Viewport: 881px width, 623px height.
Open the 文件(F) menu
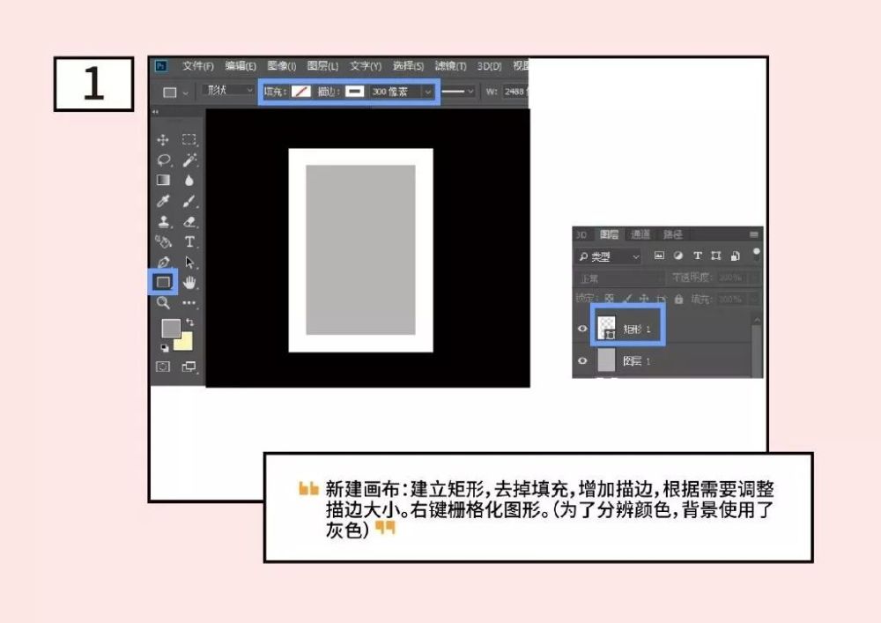coord(197,66)
